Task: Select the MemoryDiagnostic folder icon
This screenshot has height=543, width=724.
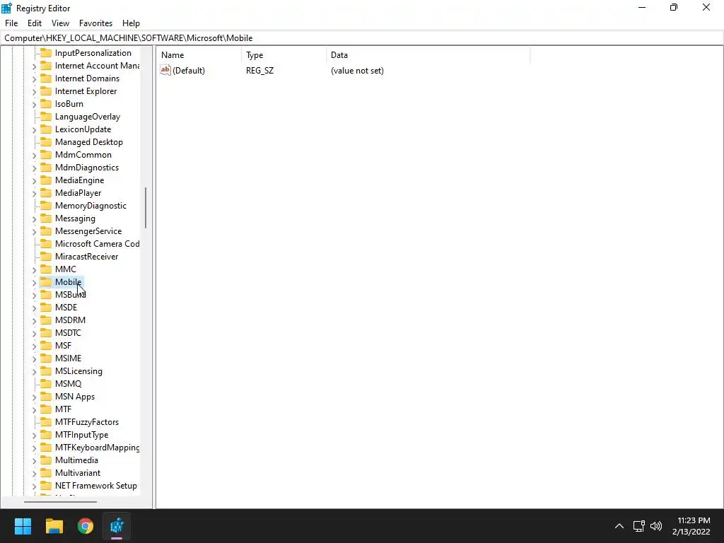Action: 46,206
